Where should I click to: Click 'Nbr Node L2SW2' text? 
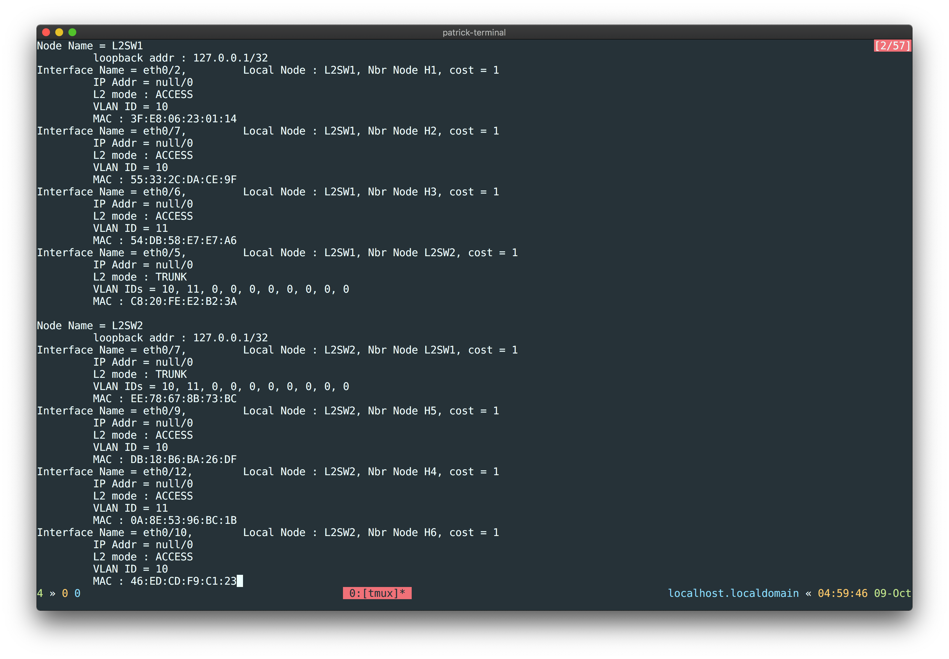coord(412,253)
